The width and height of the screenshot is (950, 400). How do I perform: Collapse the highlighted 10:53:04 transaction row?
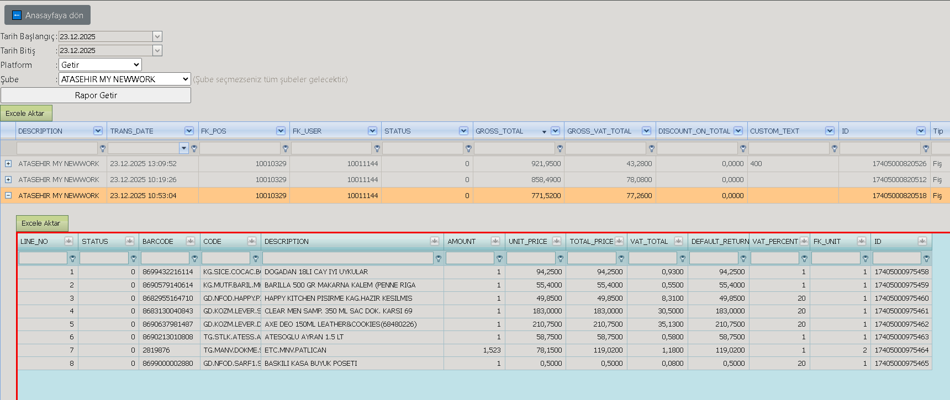[8, 195]
